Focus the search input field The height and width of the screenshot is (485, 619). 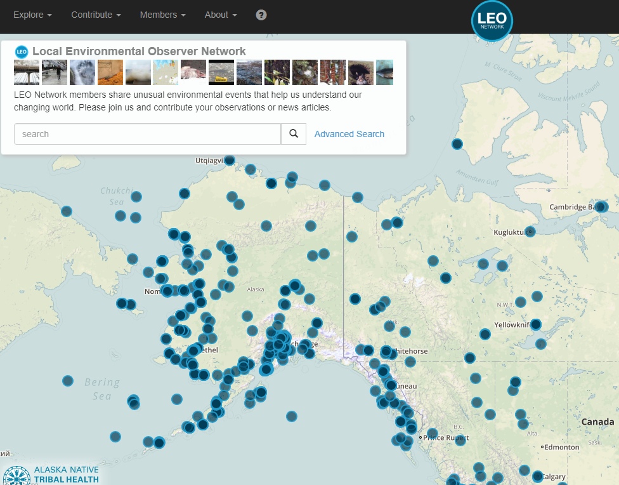(148, 133)
